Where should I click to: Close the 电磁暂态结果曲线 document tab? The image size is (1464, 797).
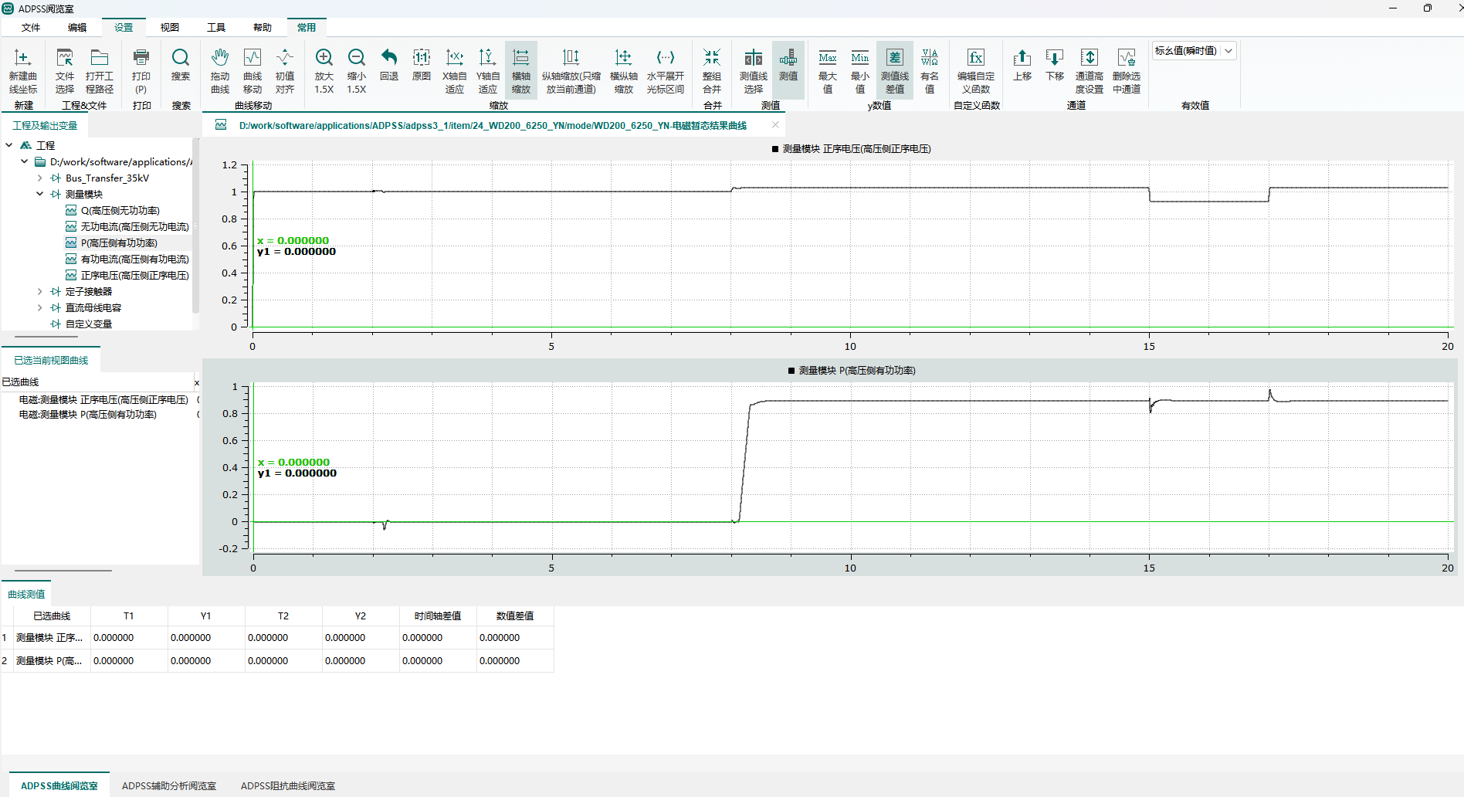[x=775, y=125]
